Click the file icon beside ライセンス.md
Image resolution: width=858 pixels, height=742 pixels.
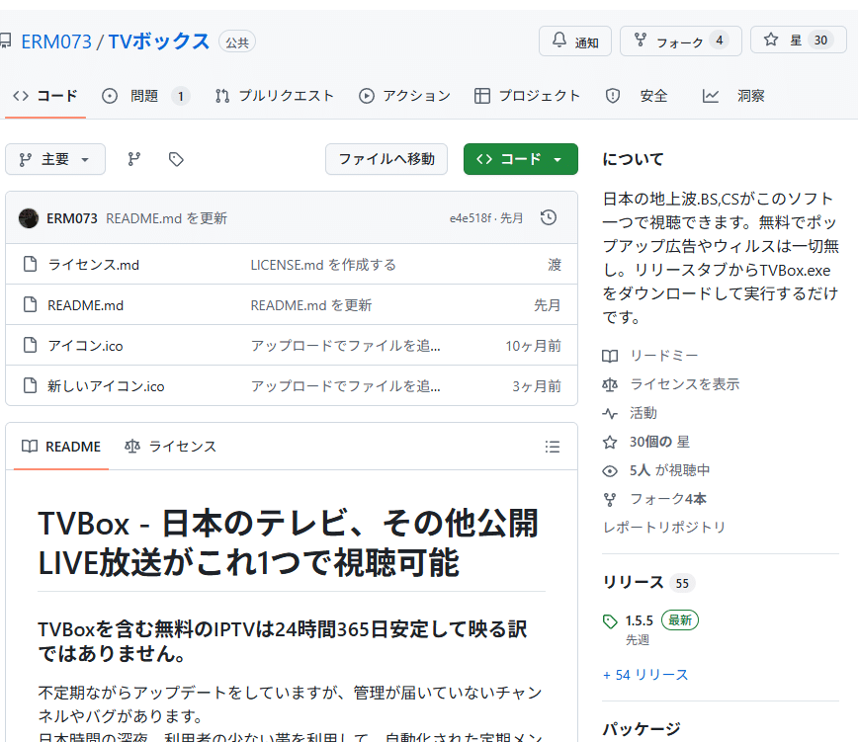(30, 264)
